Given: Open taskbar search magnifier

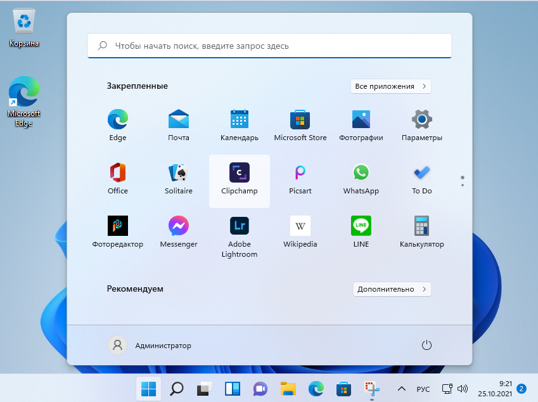Looking at the screenshot, I should tap(177, 389).
